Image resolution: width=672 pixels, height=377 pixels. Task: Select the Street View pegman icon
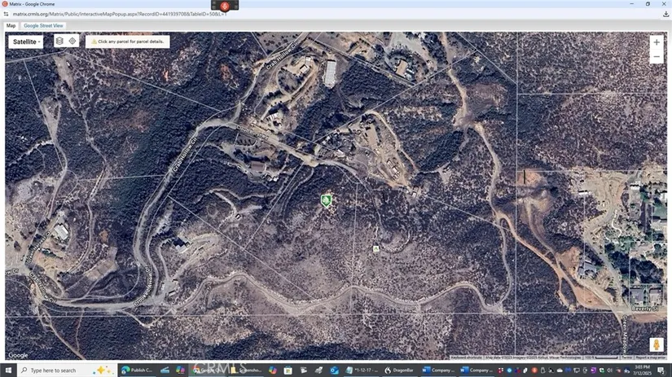[x=657, y=345]
